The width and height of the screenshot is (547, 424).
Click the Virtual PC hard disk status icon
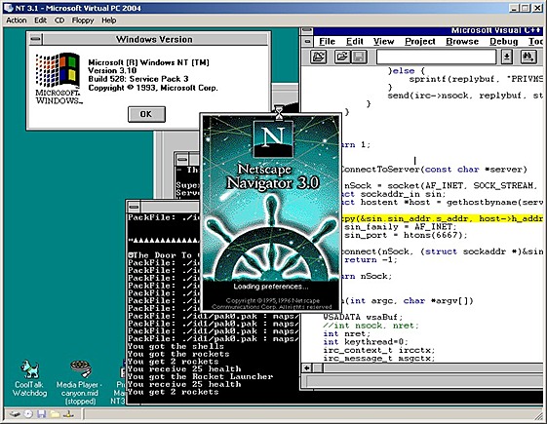point(15,414)
